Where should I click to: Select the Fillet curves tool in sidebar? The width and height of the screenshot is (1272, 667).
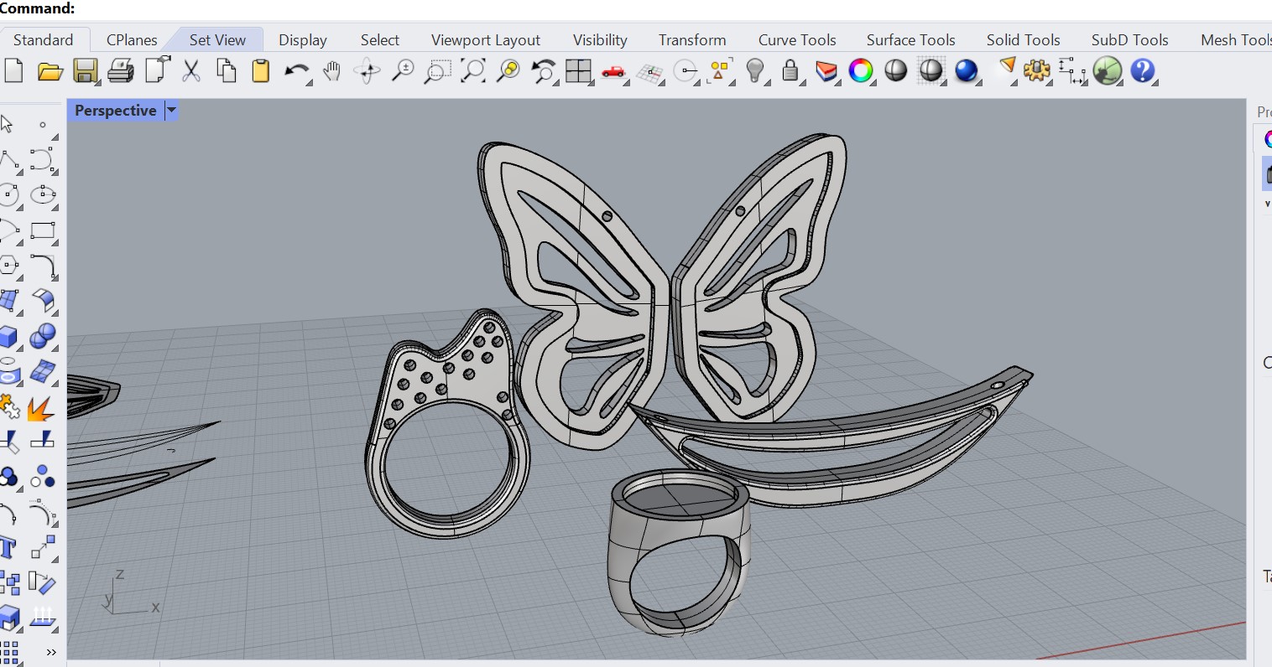[x=43, y=266]
